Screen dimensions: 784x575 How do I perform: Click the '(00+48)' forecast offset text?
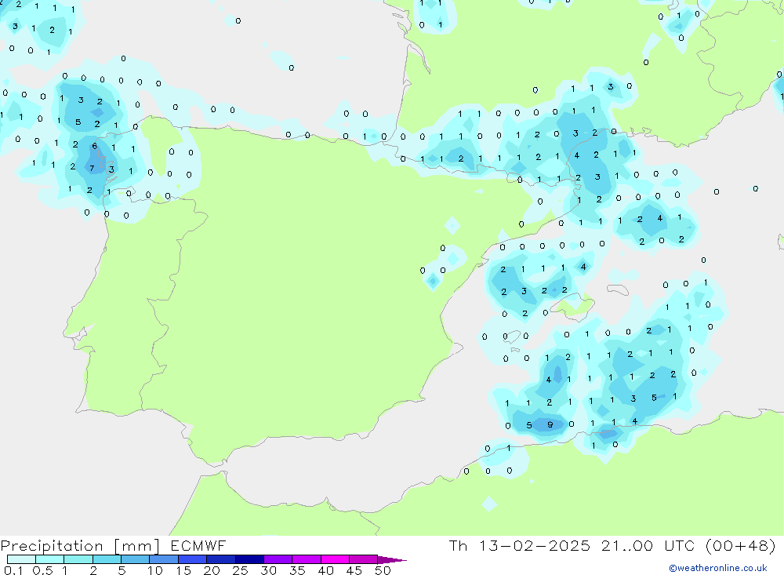point(741,545)
